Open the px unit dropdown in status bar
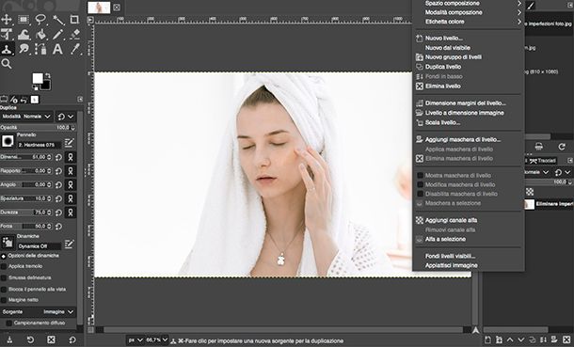574x347 pixels. click(136, 340)
